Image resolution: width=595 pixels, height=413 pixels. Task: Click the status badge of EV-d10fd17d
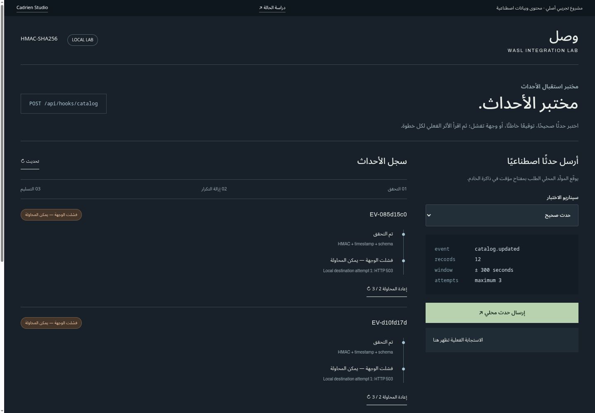(x=51, y=323)
